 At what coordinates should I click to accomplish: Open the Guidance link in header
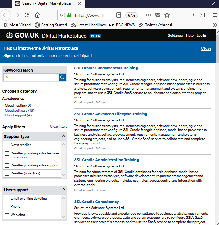coord(175,36)
